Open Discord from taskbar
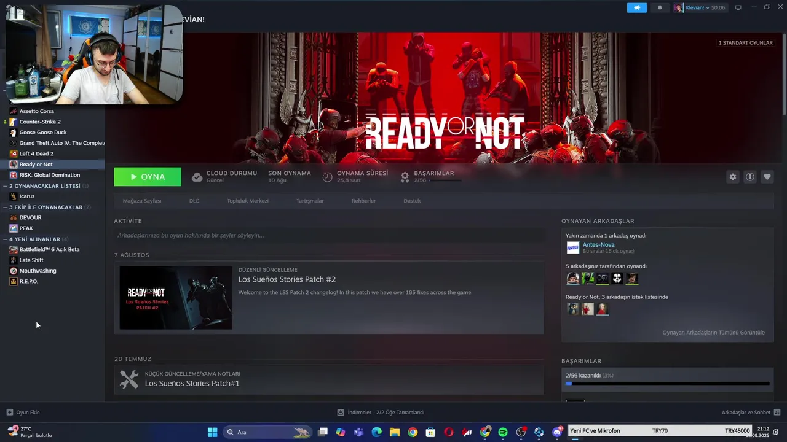Viewport: 787px width, 442px height. [x=557, y=432]
